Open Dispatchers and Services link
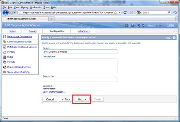The height and width of the screenshot is (122, 180). click(x=19, y=67)
